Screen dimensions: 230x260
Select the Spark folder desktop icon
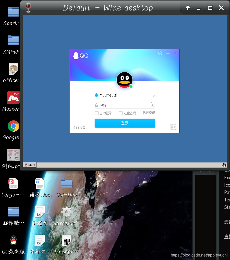13,12
